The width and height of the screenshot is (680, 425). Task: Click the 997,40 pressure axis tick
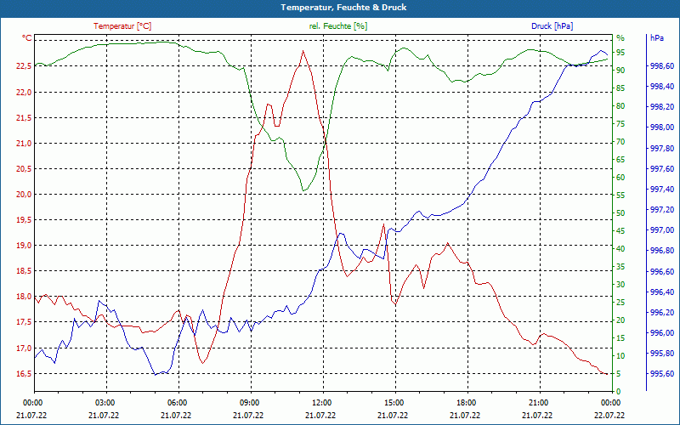click(x=662, y=189)
